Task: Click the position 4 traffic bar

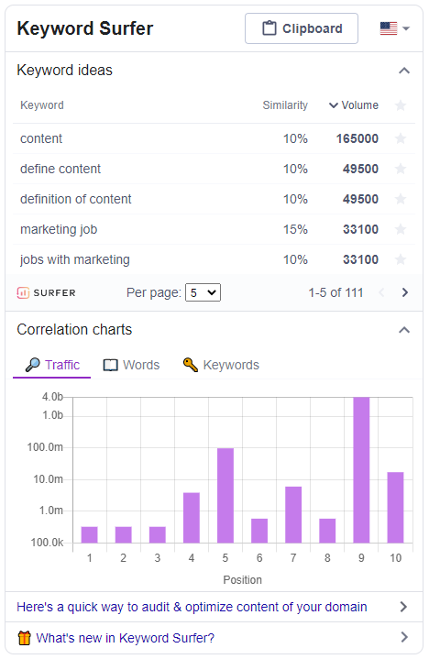Action: [x=192, y=518]
